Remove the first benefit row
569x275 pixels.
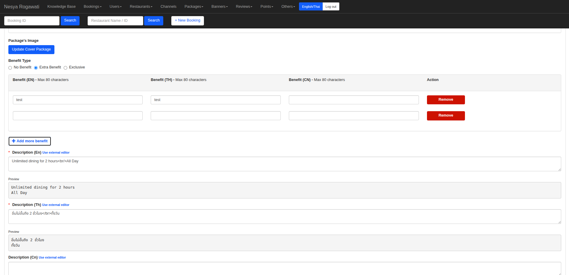(446, 100)
